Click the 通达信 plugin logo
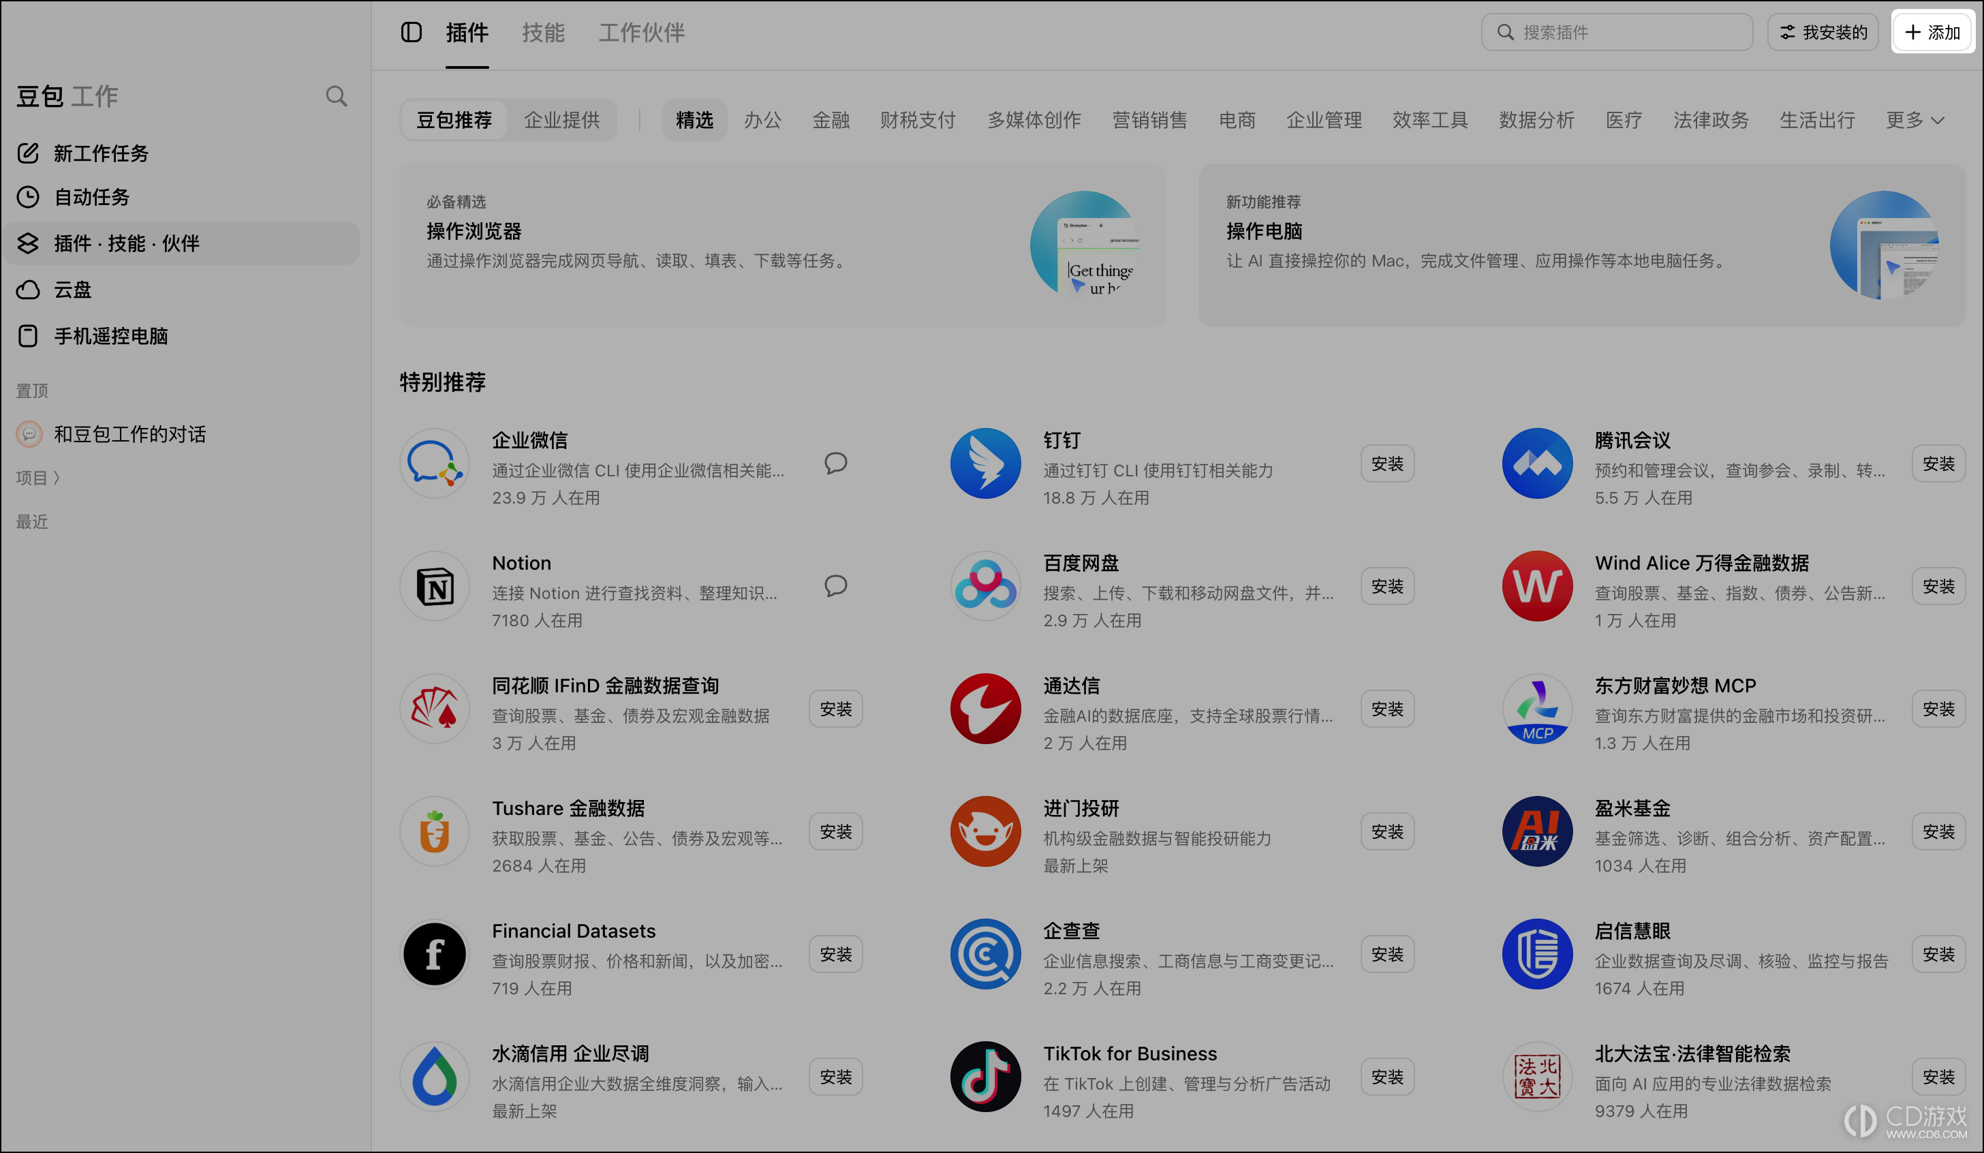The width and height of the screenshot is (1984, 1153). point(985,709)
